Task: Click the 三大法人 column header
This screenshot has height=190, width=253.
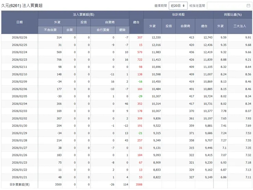Action: [x=240, y=26]
